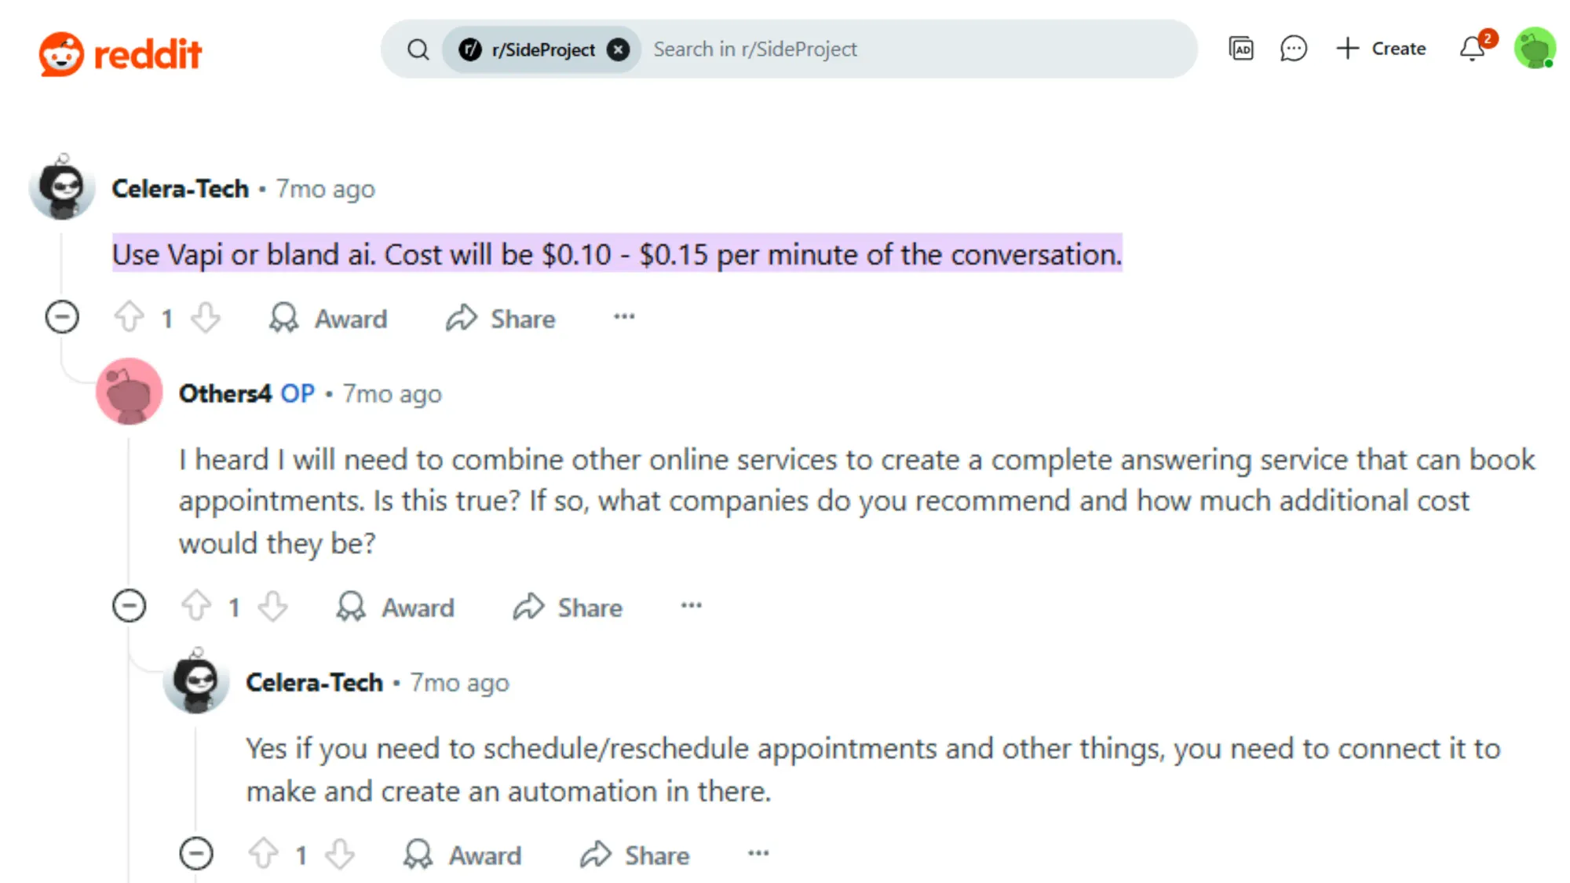Upvote Celera-Tech's first comment
The height and width of the screenshot is (883, 1570).
(x=130, y=318)
